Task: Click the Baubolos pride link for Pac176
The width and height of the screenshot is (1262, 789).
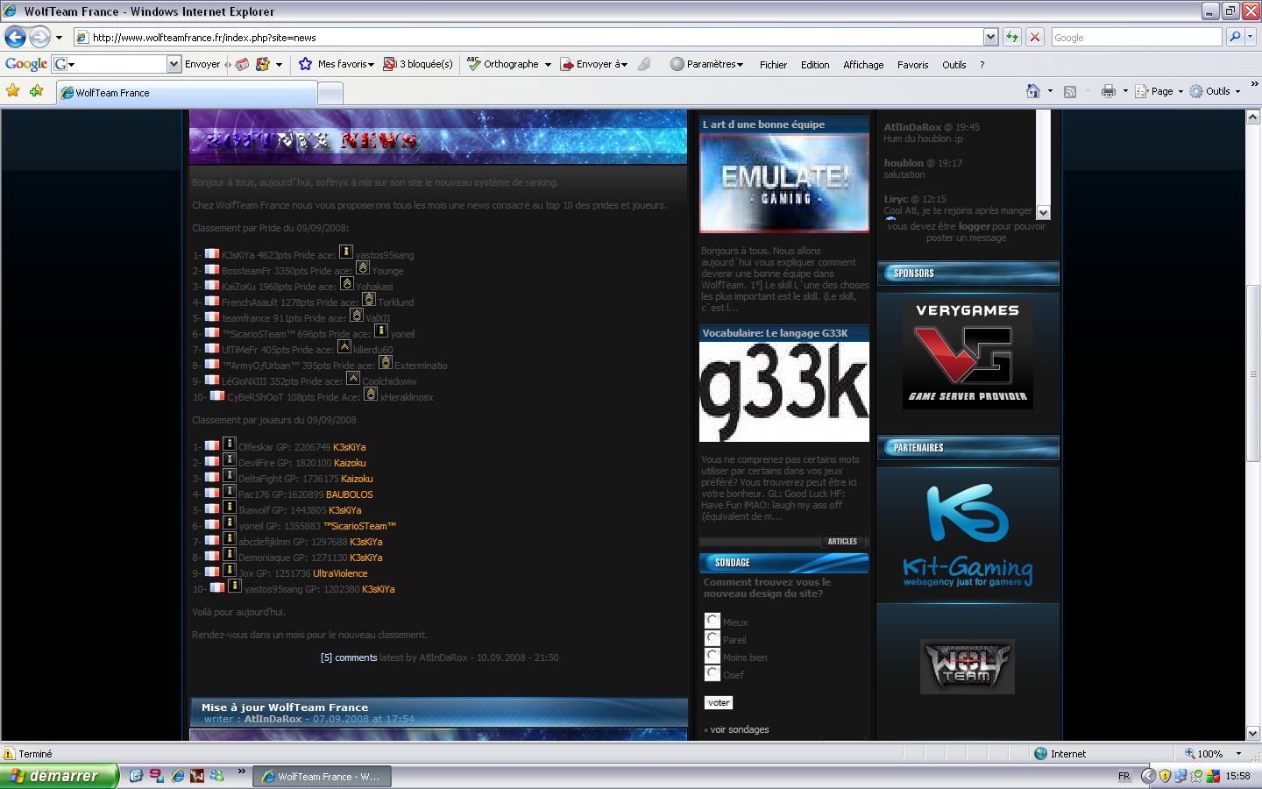Action: tap(350, 494)
